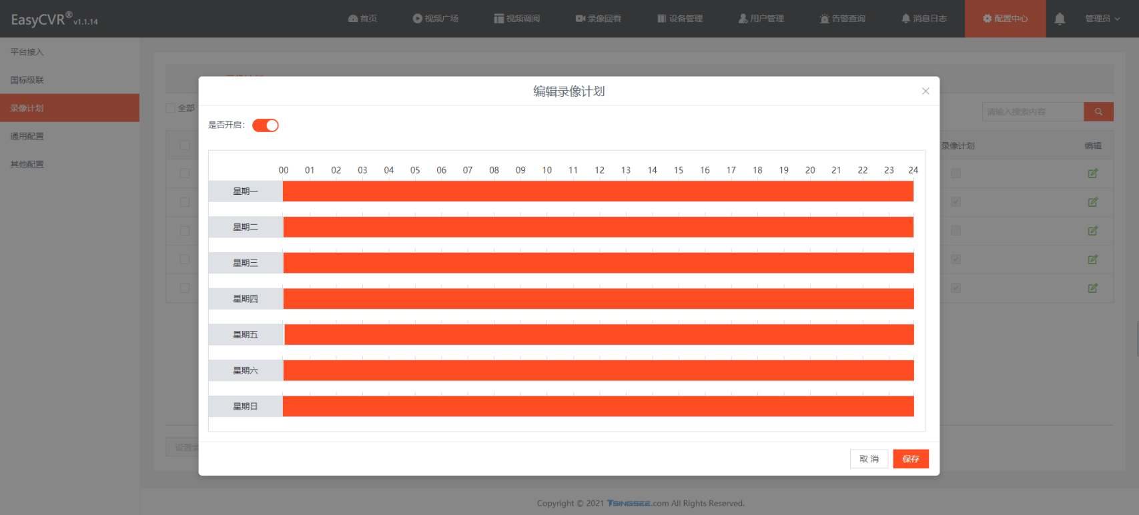Disable the 是否开启 toggle switch
This screenshot has height=515, width=1139.
point(266,125)
